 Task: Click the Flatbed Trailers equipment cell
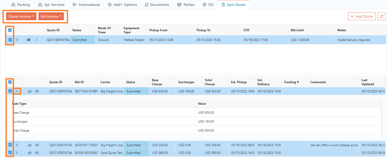(134, 40)
